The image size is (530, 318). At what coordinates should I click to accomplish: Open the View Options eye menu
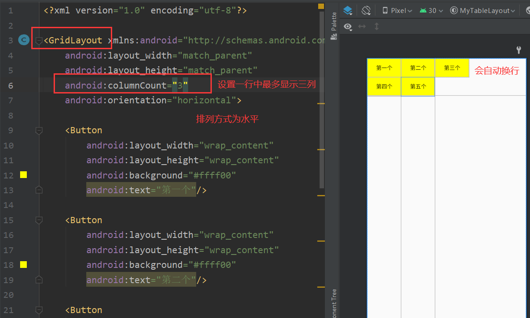click(x=348, y=26)
